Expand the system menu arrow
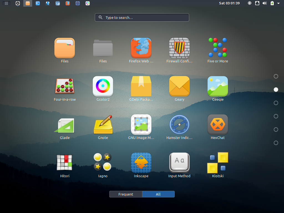 click(x=278, y=3)
